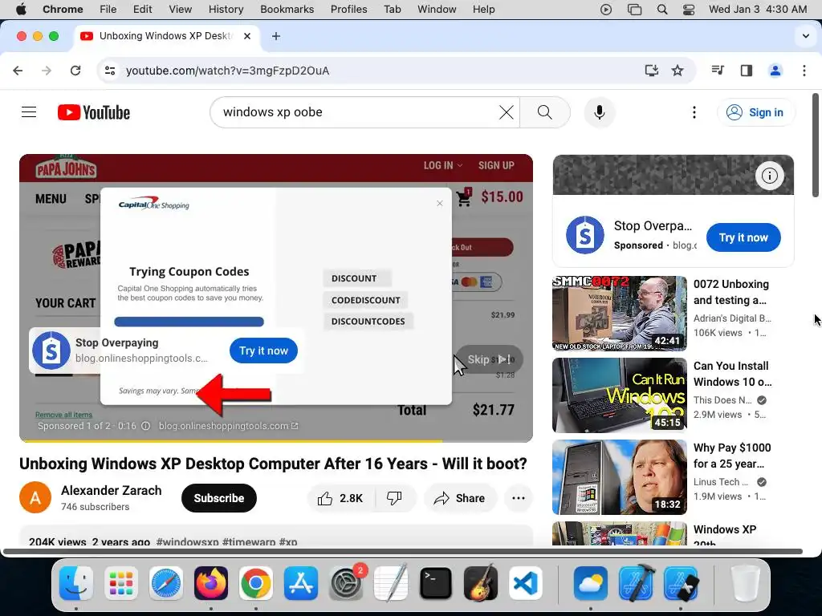
Task: Reload the page in Chrome
Action: click(75, 71)
